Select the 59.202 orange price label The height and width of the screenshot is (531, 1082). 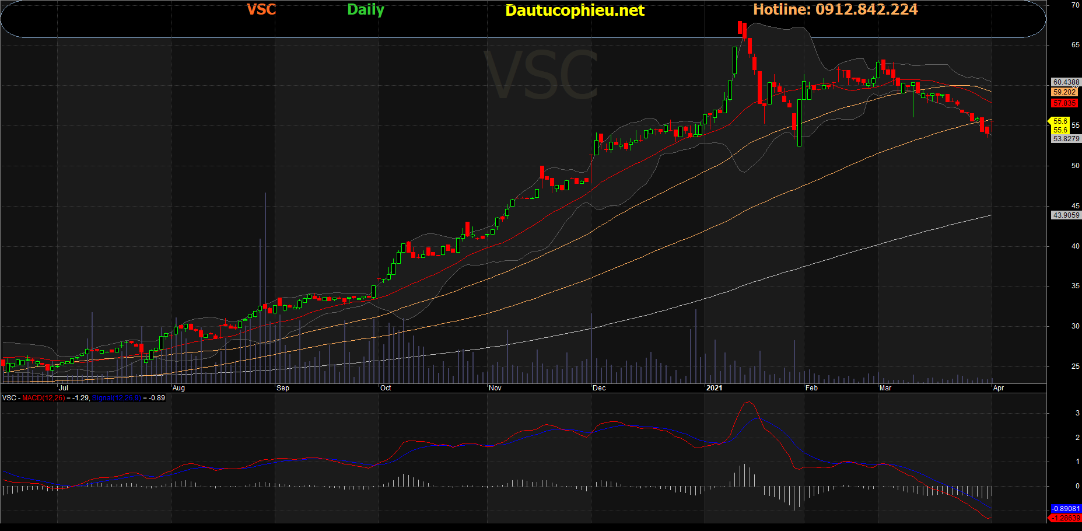1064,92
